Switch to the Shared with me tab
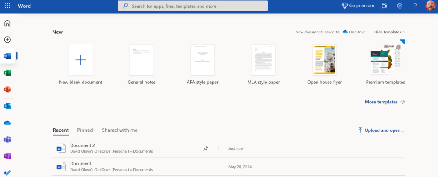The image size is (438, 177). [x=120, y=130]
